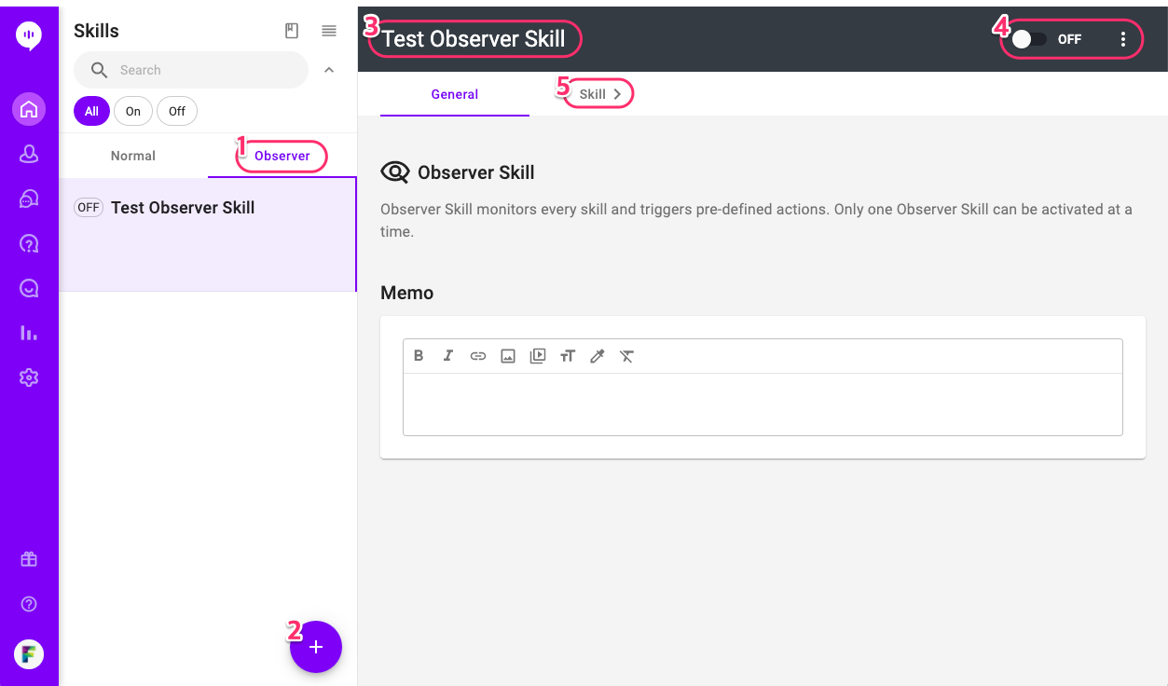Open the headset support chat icon
Image resolution: width=1168 pixels, height=686 pixels.
[x=29, y=199]
